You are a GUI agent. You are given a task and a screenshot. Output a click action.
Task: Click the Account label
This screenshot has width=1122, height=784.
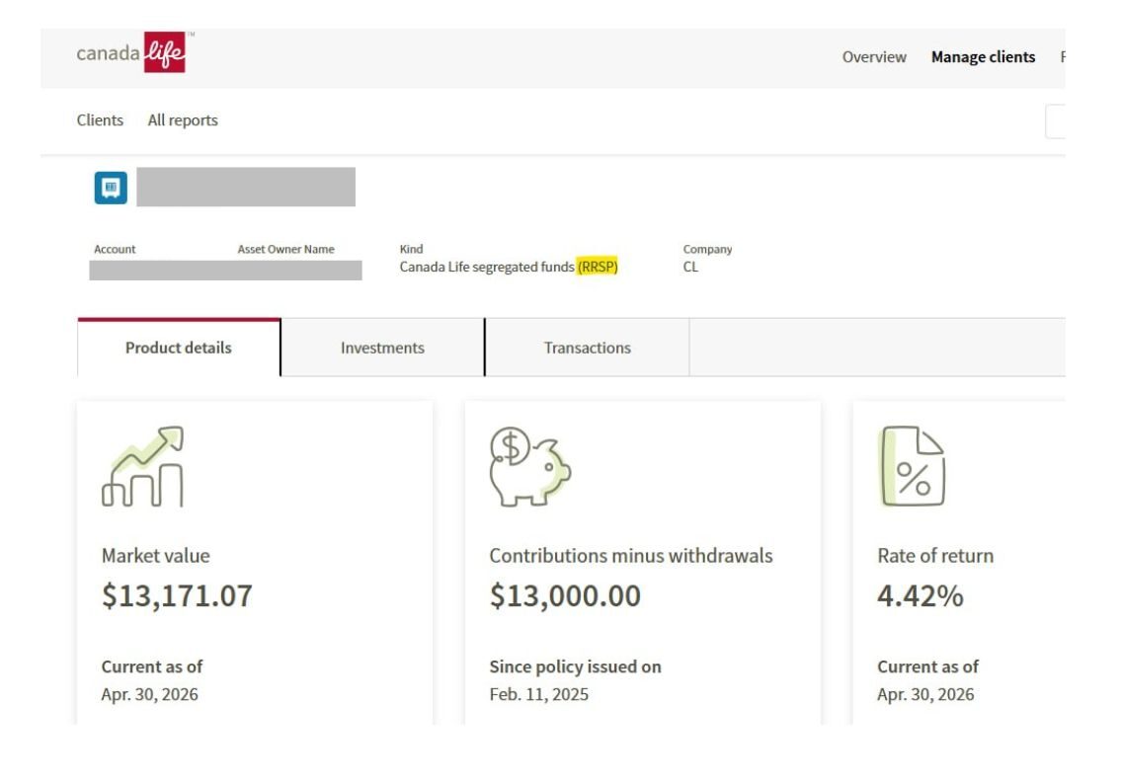[x=115, y=249]
